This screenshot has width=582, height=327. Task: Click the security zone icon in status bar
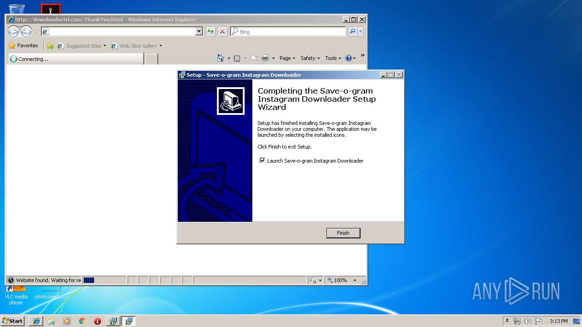(x=313, y=280)
